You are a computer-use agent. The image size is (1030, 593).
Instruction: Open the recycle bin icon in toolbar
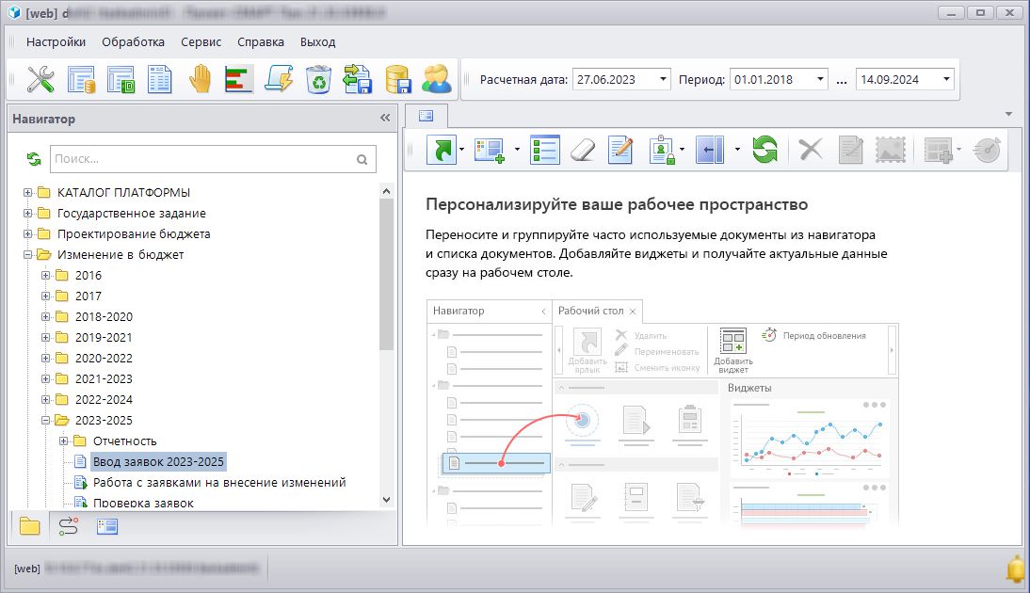pyautogui.click(x=318, y=79)
